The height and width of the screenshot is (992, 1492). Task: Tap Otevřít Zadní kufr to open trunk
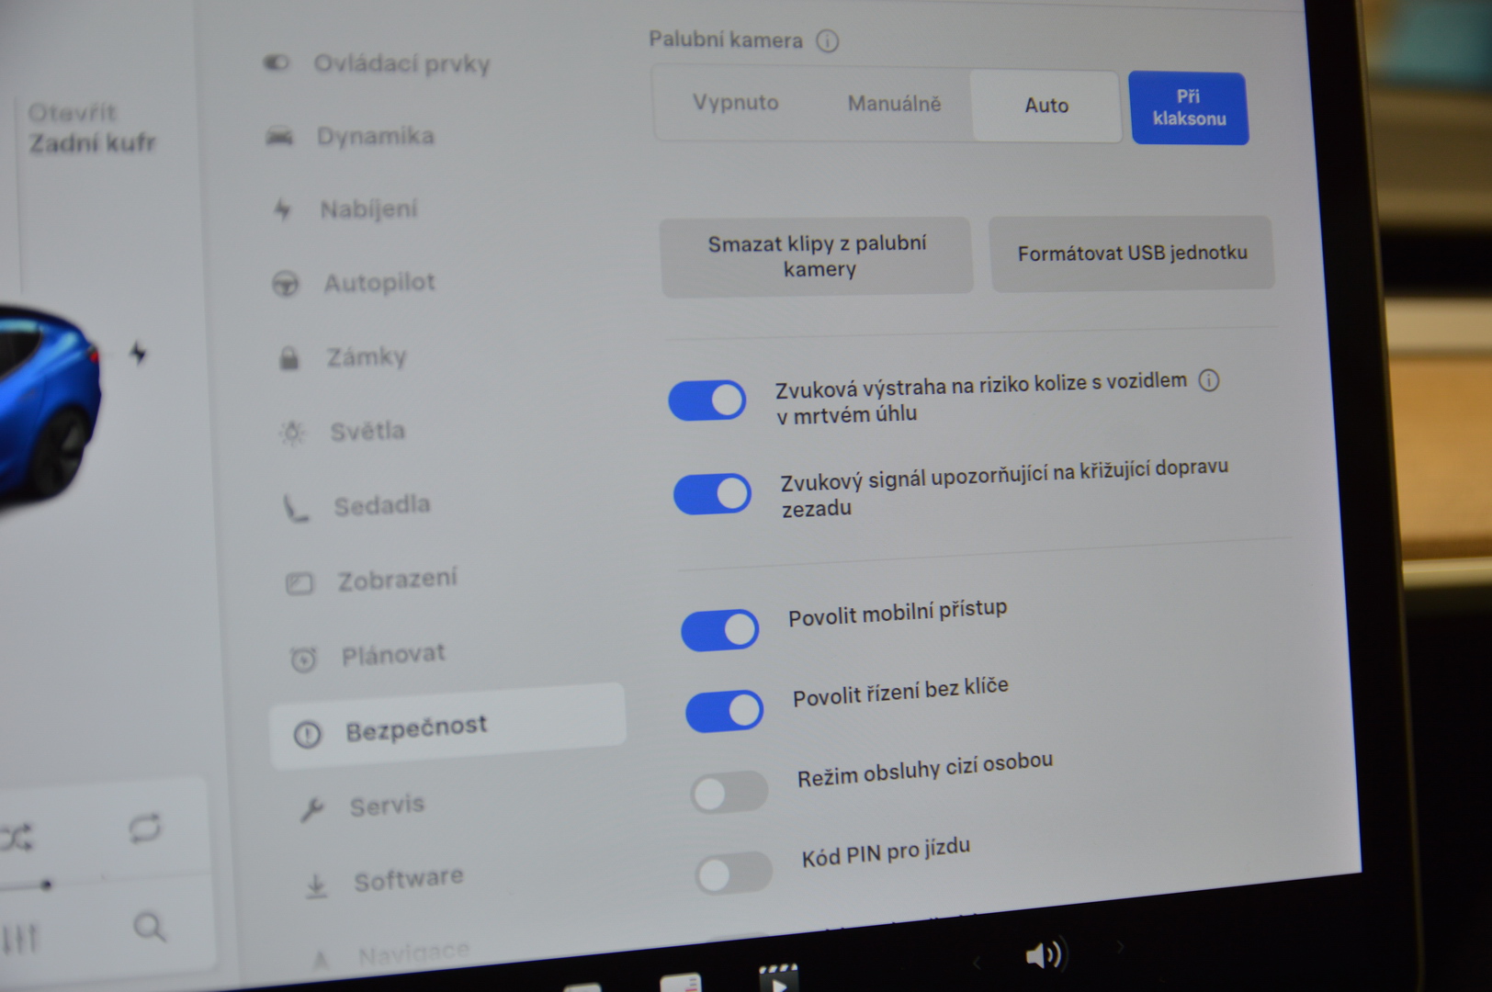[91, 129]
